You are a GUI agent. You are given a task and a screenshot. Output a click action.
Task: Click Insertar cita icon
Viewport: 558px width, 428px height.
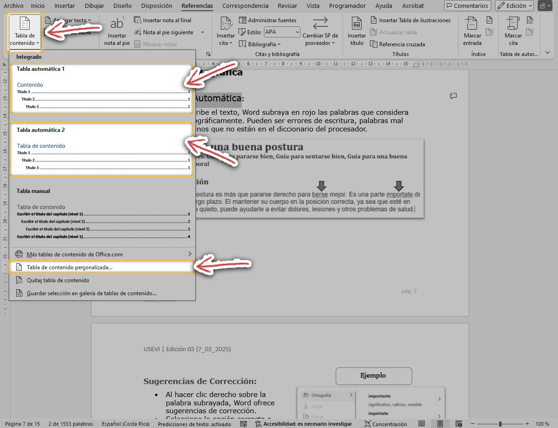pos(226,24)
